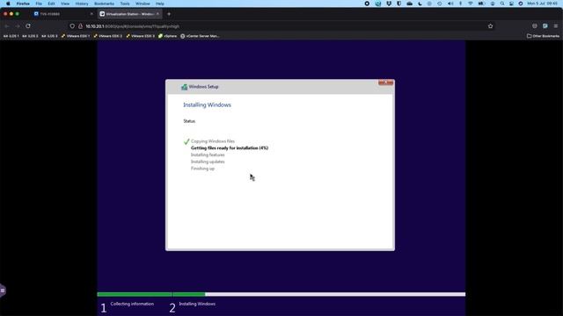Close the Virtualization Station tab
This screenshot has height=316, width=563.
[157, 14]
